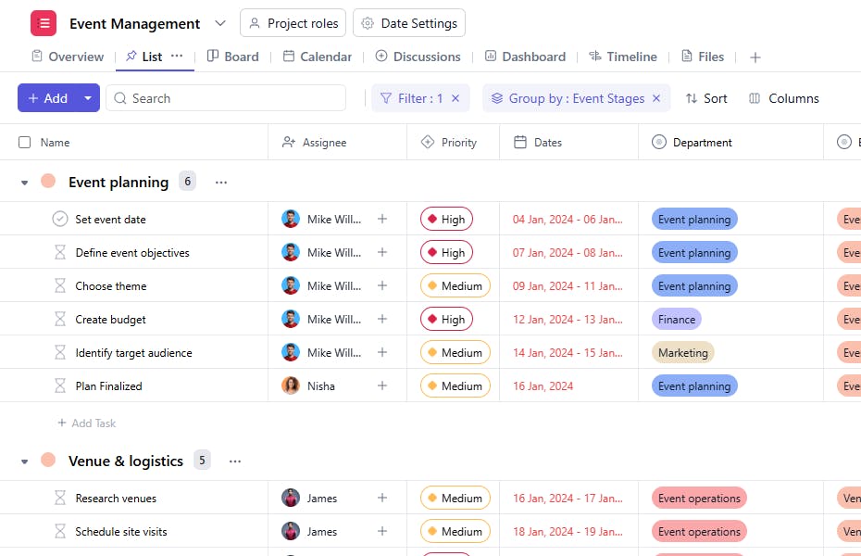Open Event planning group more options
The image size is (861, 556).
click(x=221, y=183)
